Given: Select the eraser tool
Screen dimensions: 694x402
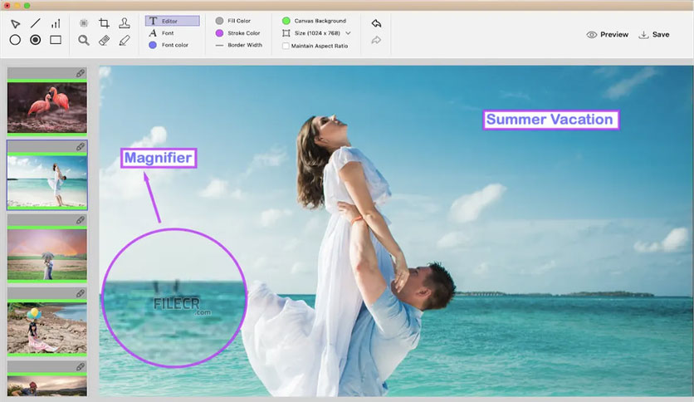Looking at the screenshot, I should pos(104,41).
